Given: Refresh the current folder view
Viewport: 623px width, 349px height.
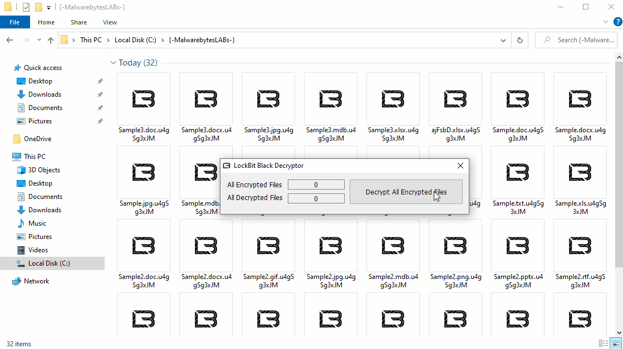Looking at the screenshot, I should coord(519,40).
